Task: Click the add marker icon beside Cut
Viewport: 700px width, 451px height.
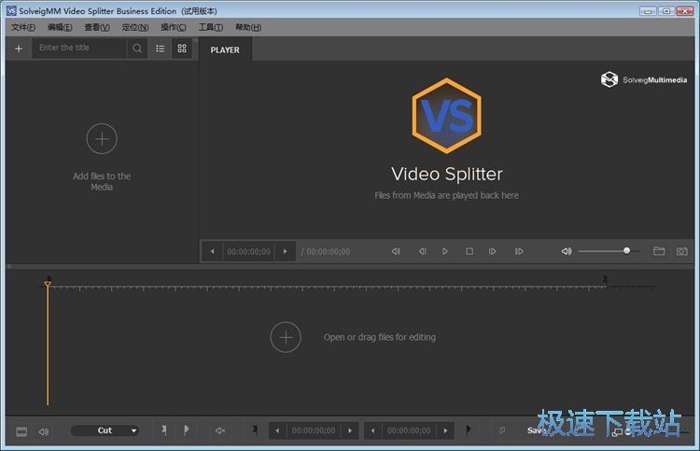Action: 163,430
